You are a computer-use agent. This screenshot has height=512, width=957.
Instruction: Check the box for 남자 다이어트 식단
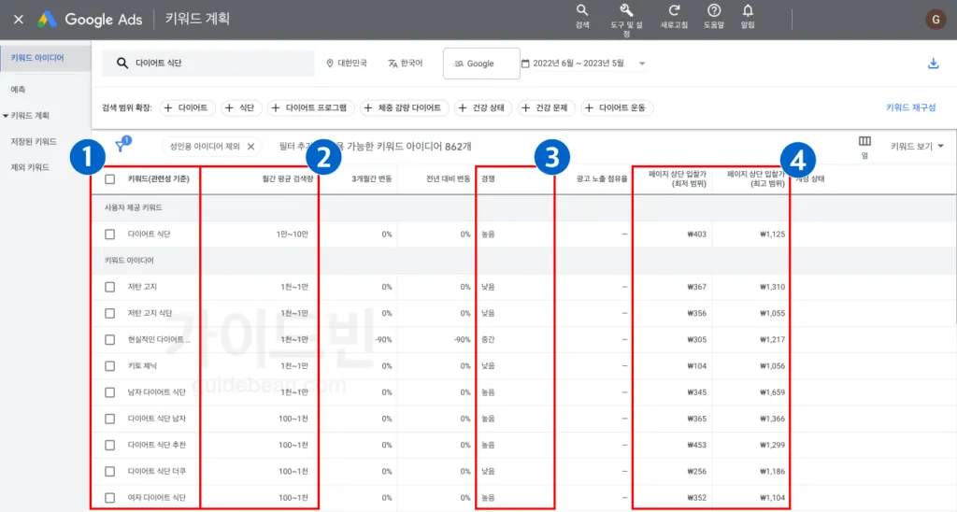coord(110,392)
